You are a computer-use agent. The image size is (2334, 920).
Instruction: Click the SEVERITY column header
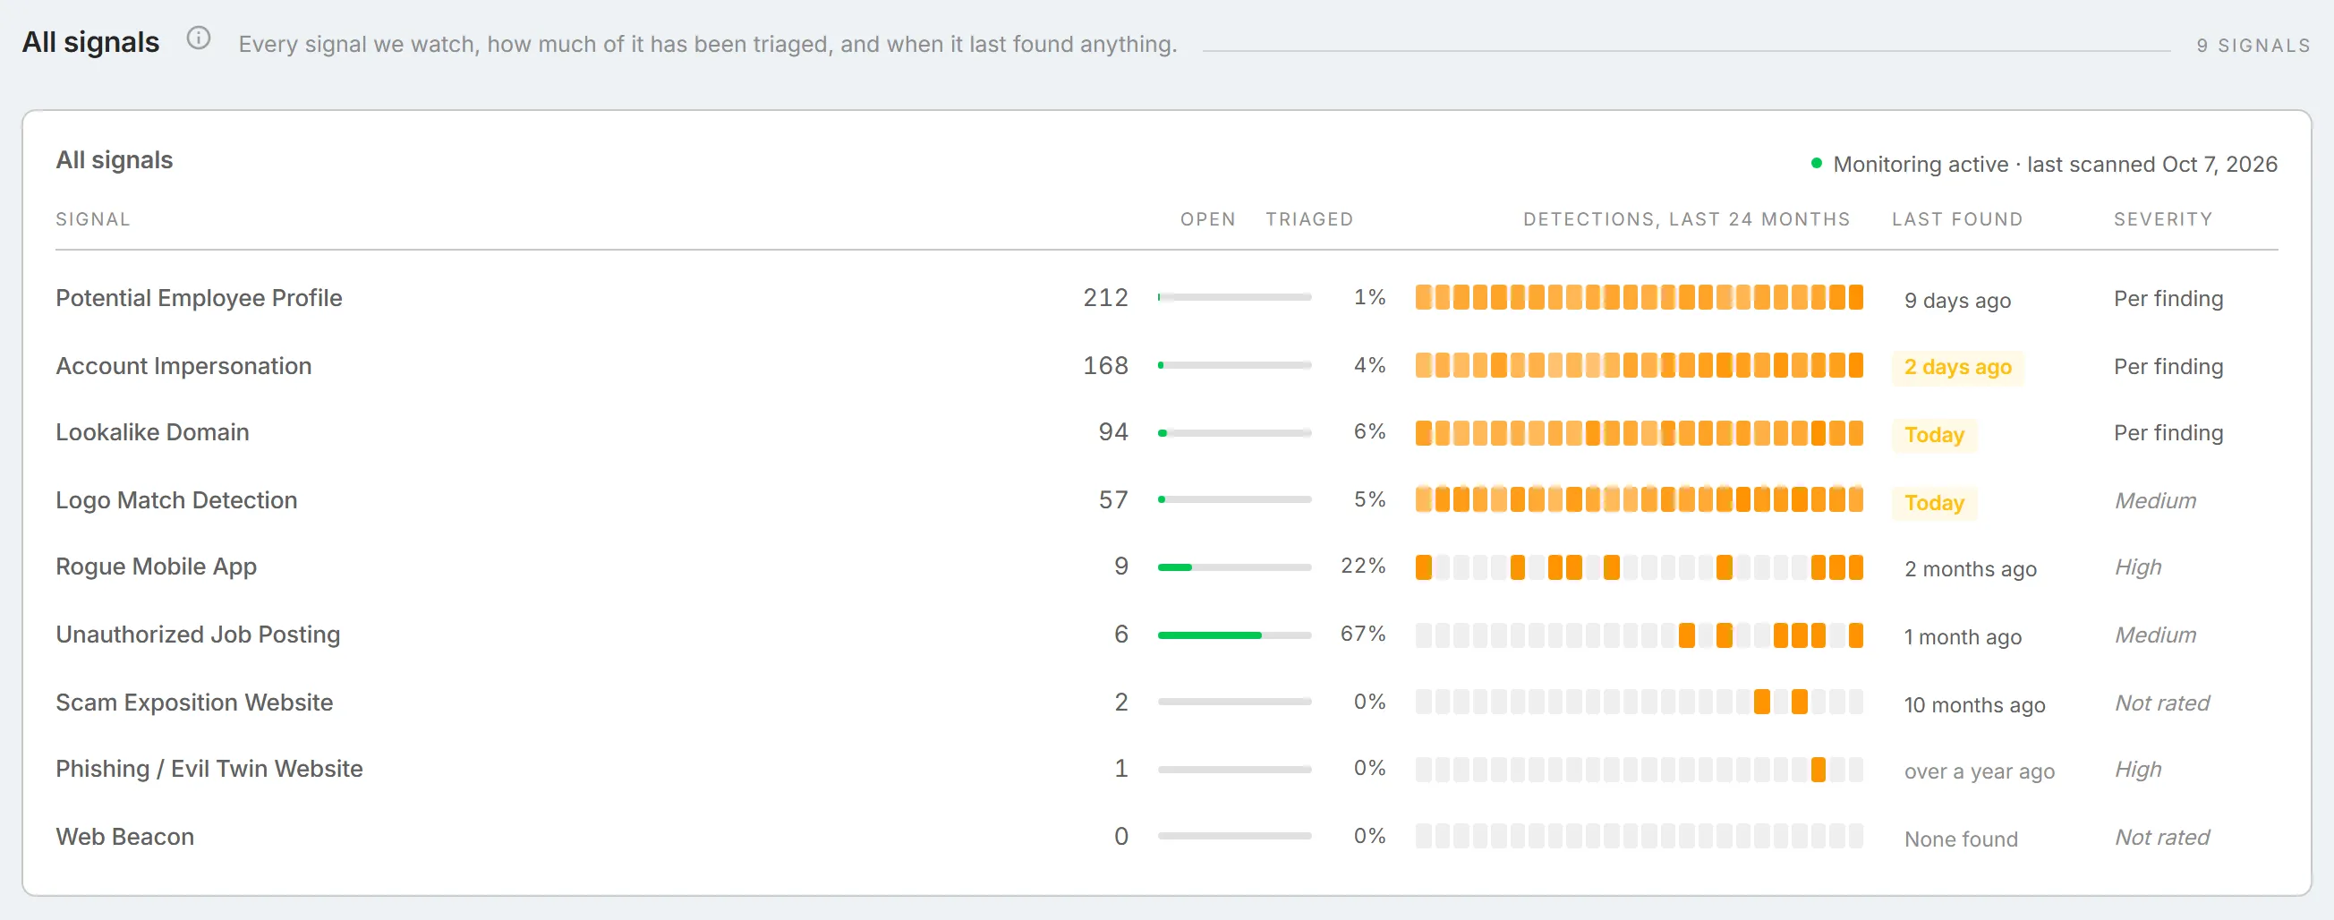pos(2163,219)
